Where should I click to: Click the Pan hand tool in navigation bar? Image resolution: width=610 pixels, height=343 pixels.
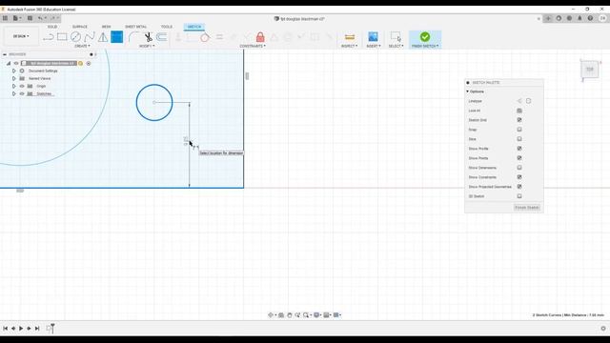click(290, 315)
